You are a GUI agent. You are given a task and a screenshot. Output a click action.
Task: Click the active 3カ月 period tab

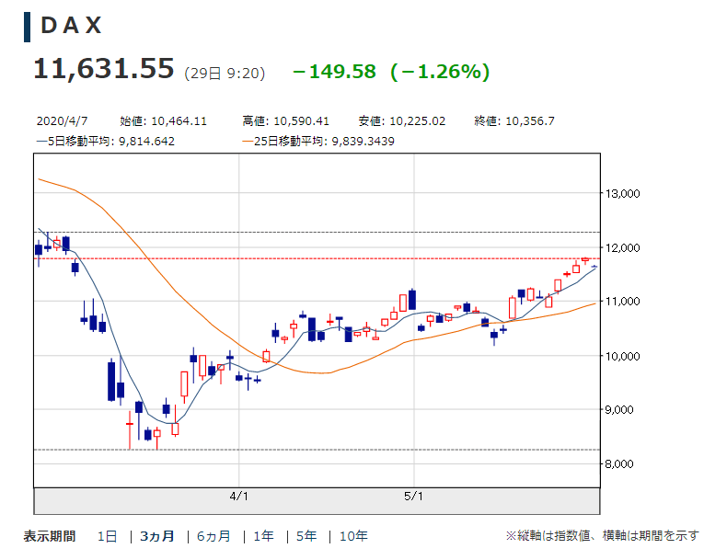(x=156, y=537)
